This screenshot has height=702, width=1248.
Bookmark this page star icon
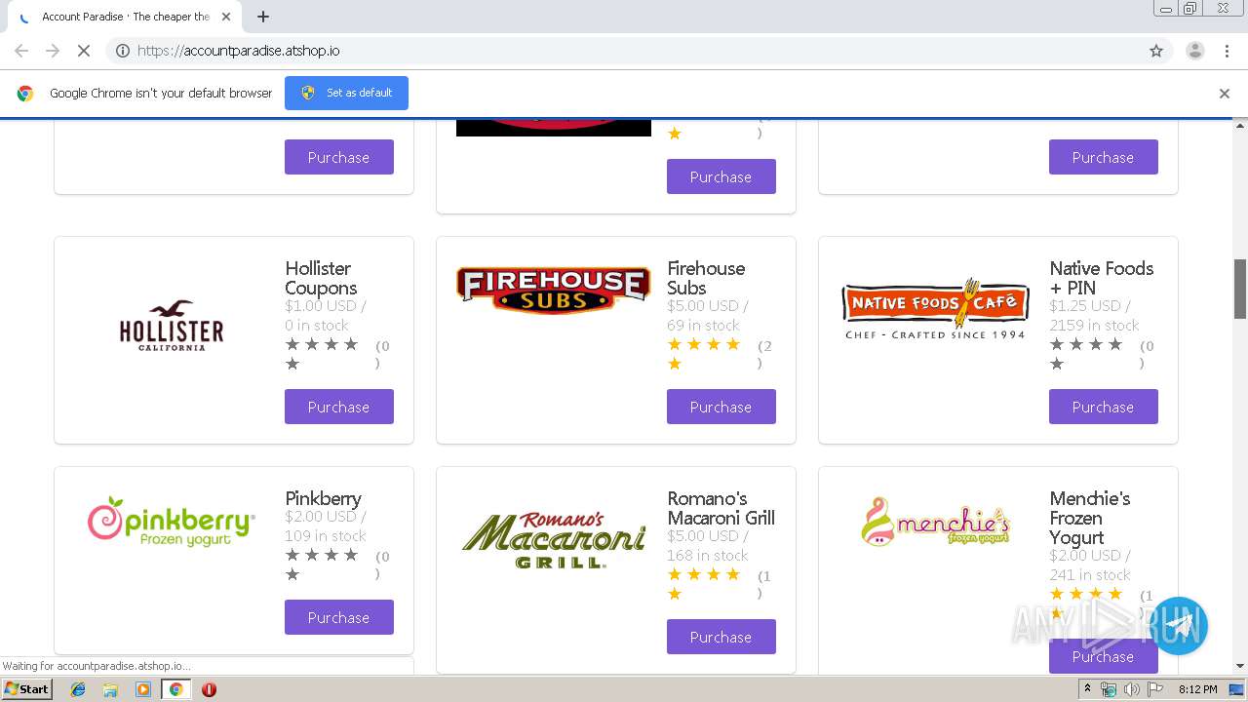click(1156, 51)
